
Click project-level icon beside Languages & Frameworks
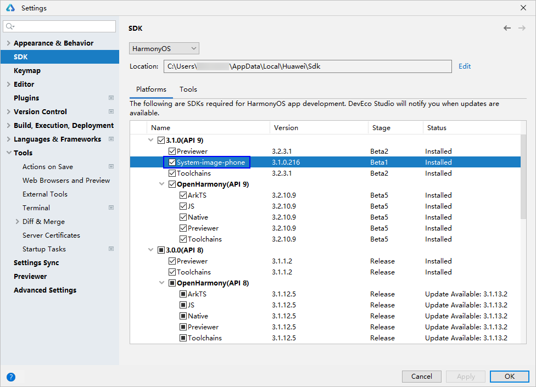click(111, 139)
